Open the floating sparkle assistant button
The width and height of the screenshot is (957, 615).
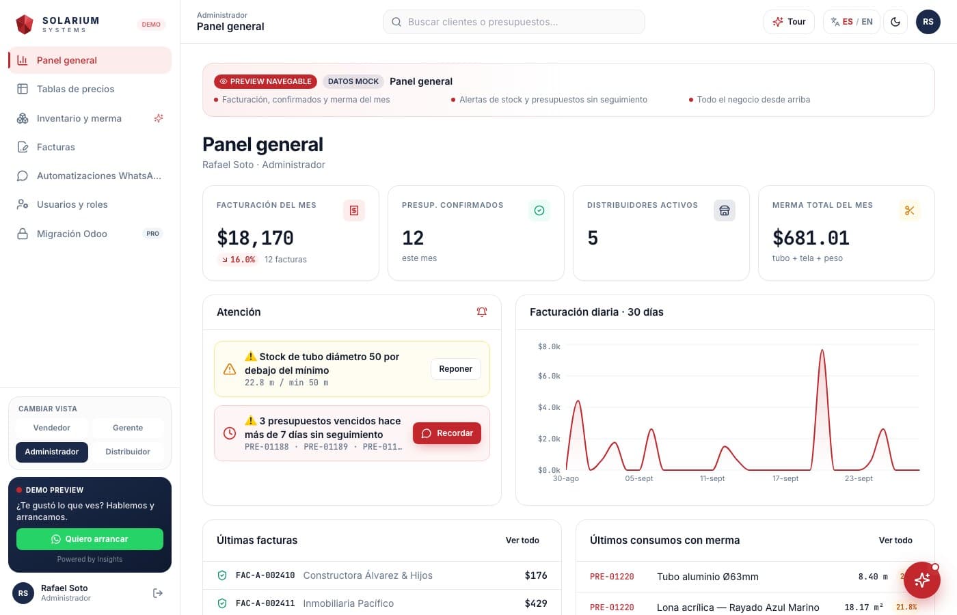click(x=922, y=580)
